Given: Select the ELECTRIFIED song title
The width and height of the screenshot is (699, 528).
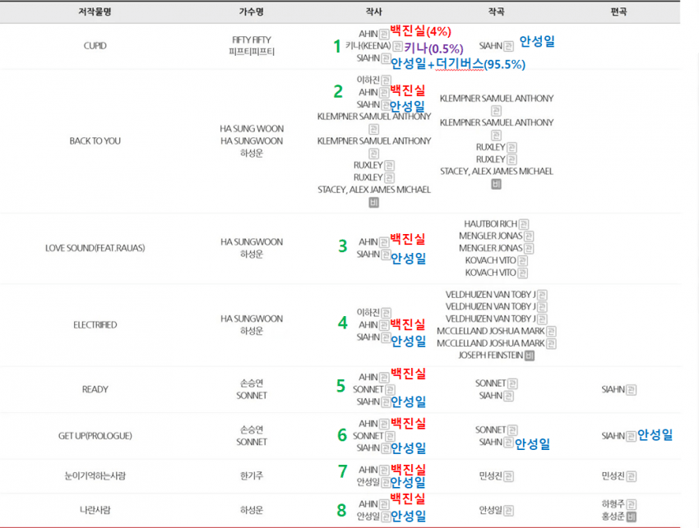Looking at the screenshot, I should point(95,325).
